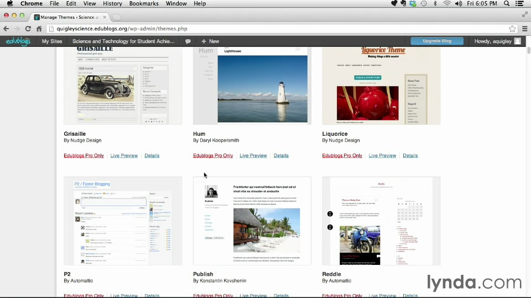Open the + New dropdown
Viewport: 531px width, 298px height.
coord(210,41)
